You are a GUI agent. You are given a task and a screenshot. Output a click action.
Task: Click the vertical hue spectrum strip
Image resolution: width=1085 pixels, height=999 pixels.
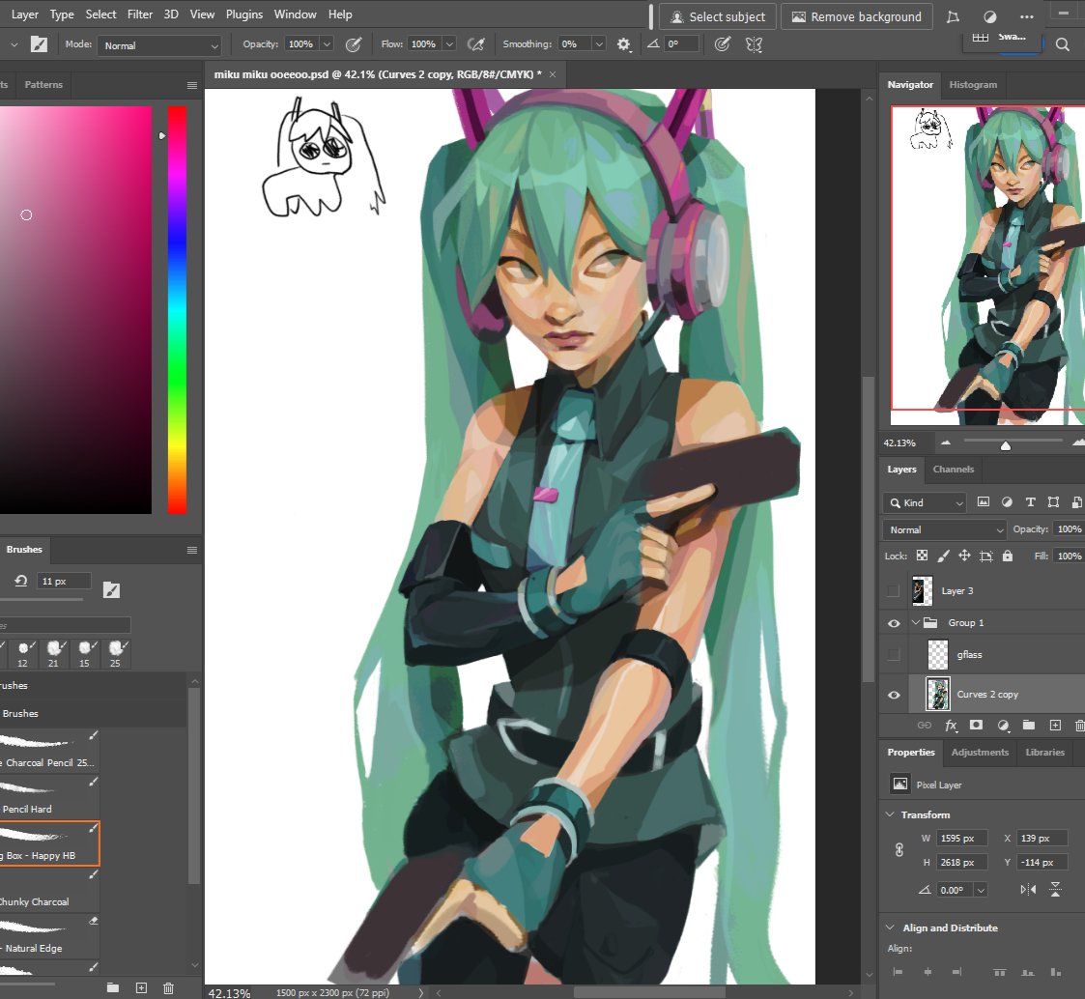tap(177, 310)
